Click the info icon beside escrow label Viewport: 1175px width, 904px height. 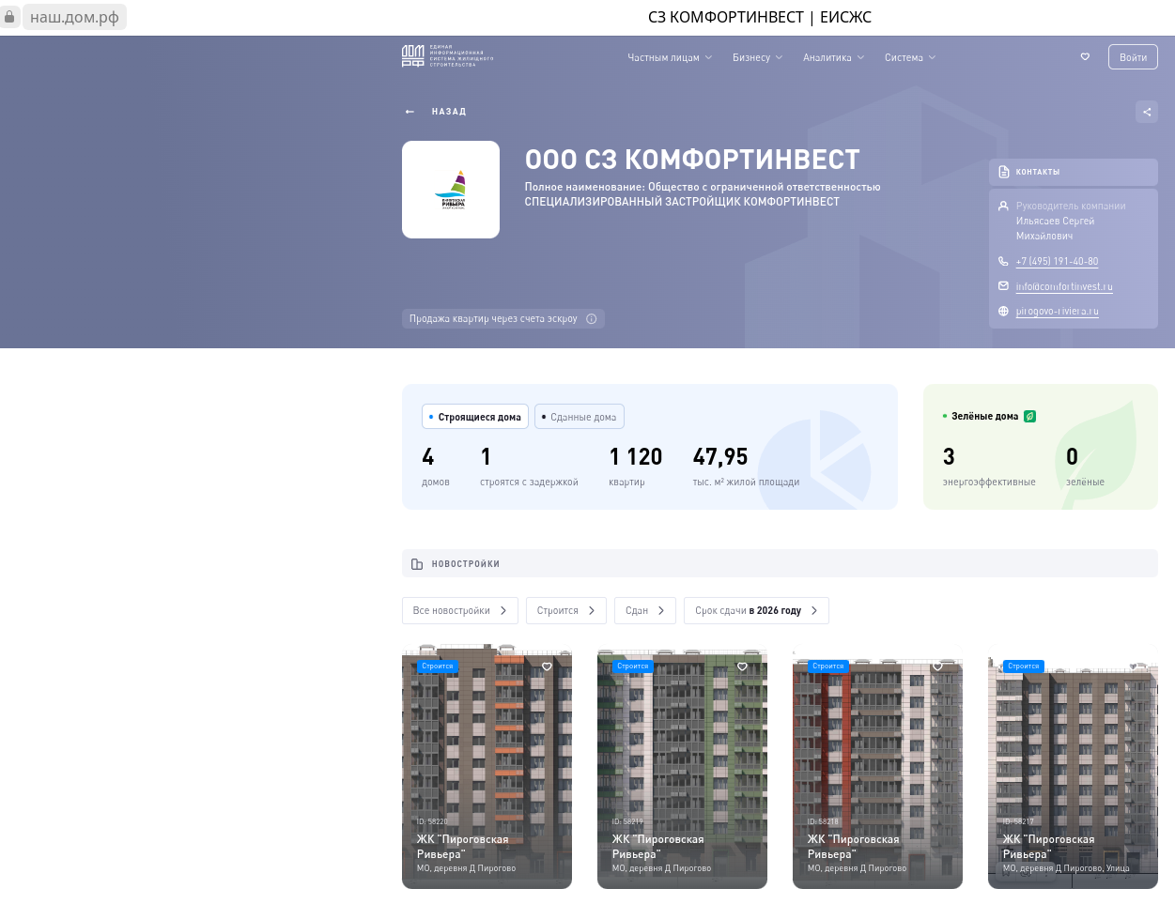(592, 319)
